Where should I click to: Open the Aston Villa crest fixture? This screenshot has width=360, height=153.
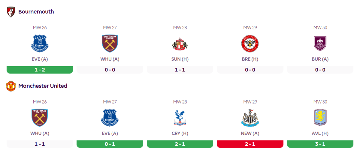tap(320, 118)
